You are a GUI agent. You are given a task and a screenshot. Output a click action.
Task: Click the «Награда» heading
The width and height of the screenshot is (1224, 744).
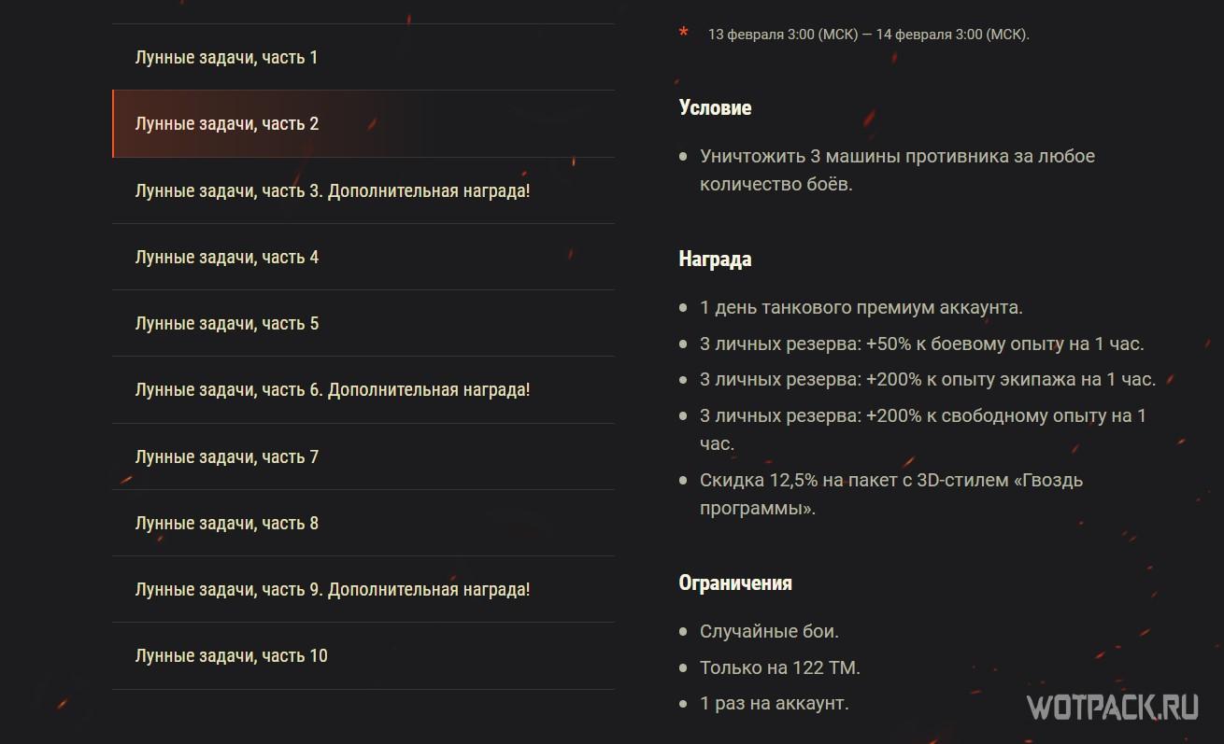pos(715,259)
